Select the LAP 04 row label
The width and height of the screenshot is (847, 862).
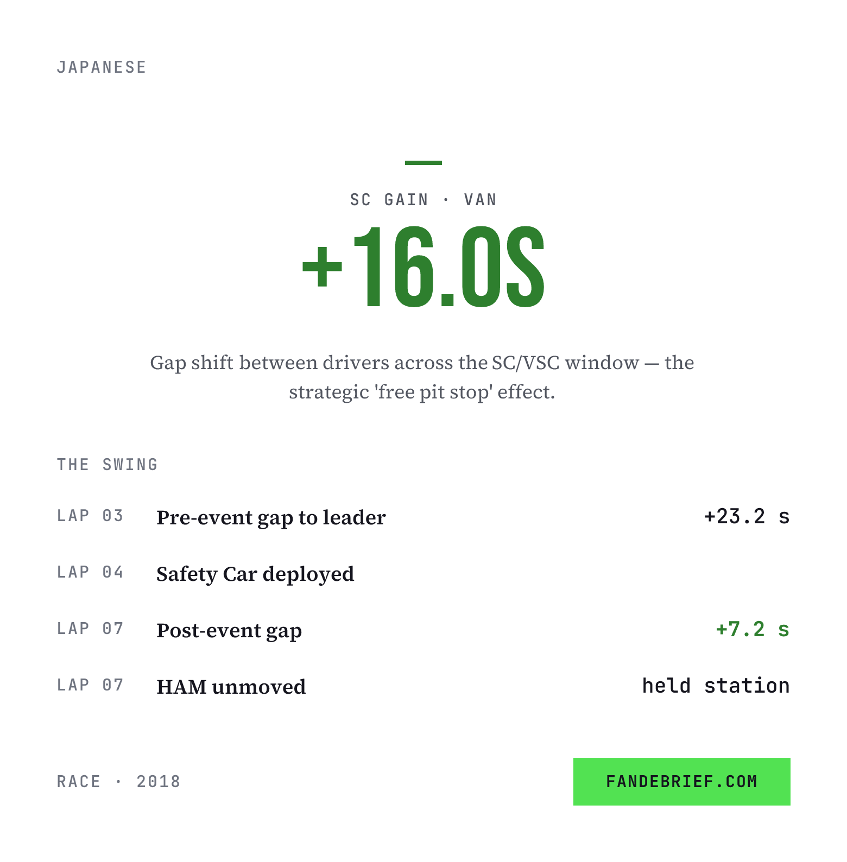90,572
